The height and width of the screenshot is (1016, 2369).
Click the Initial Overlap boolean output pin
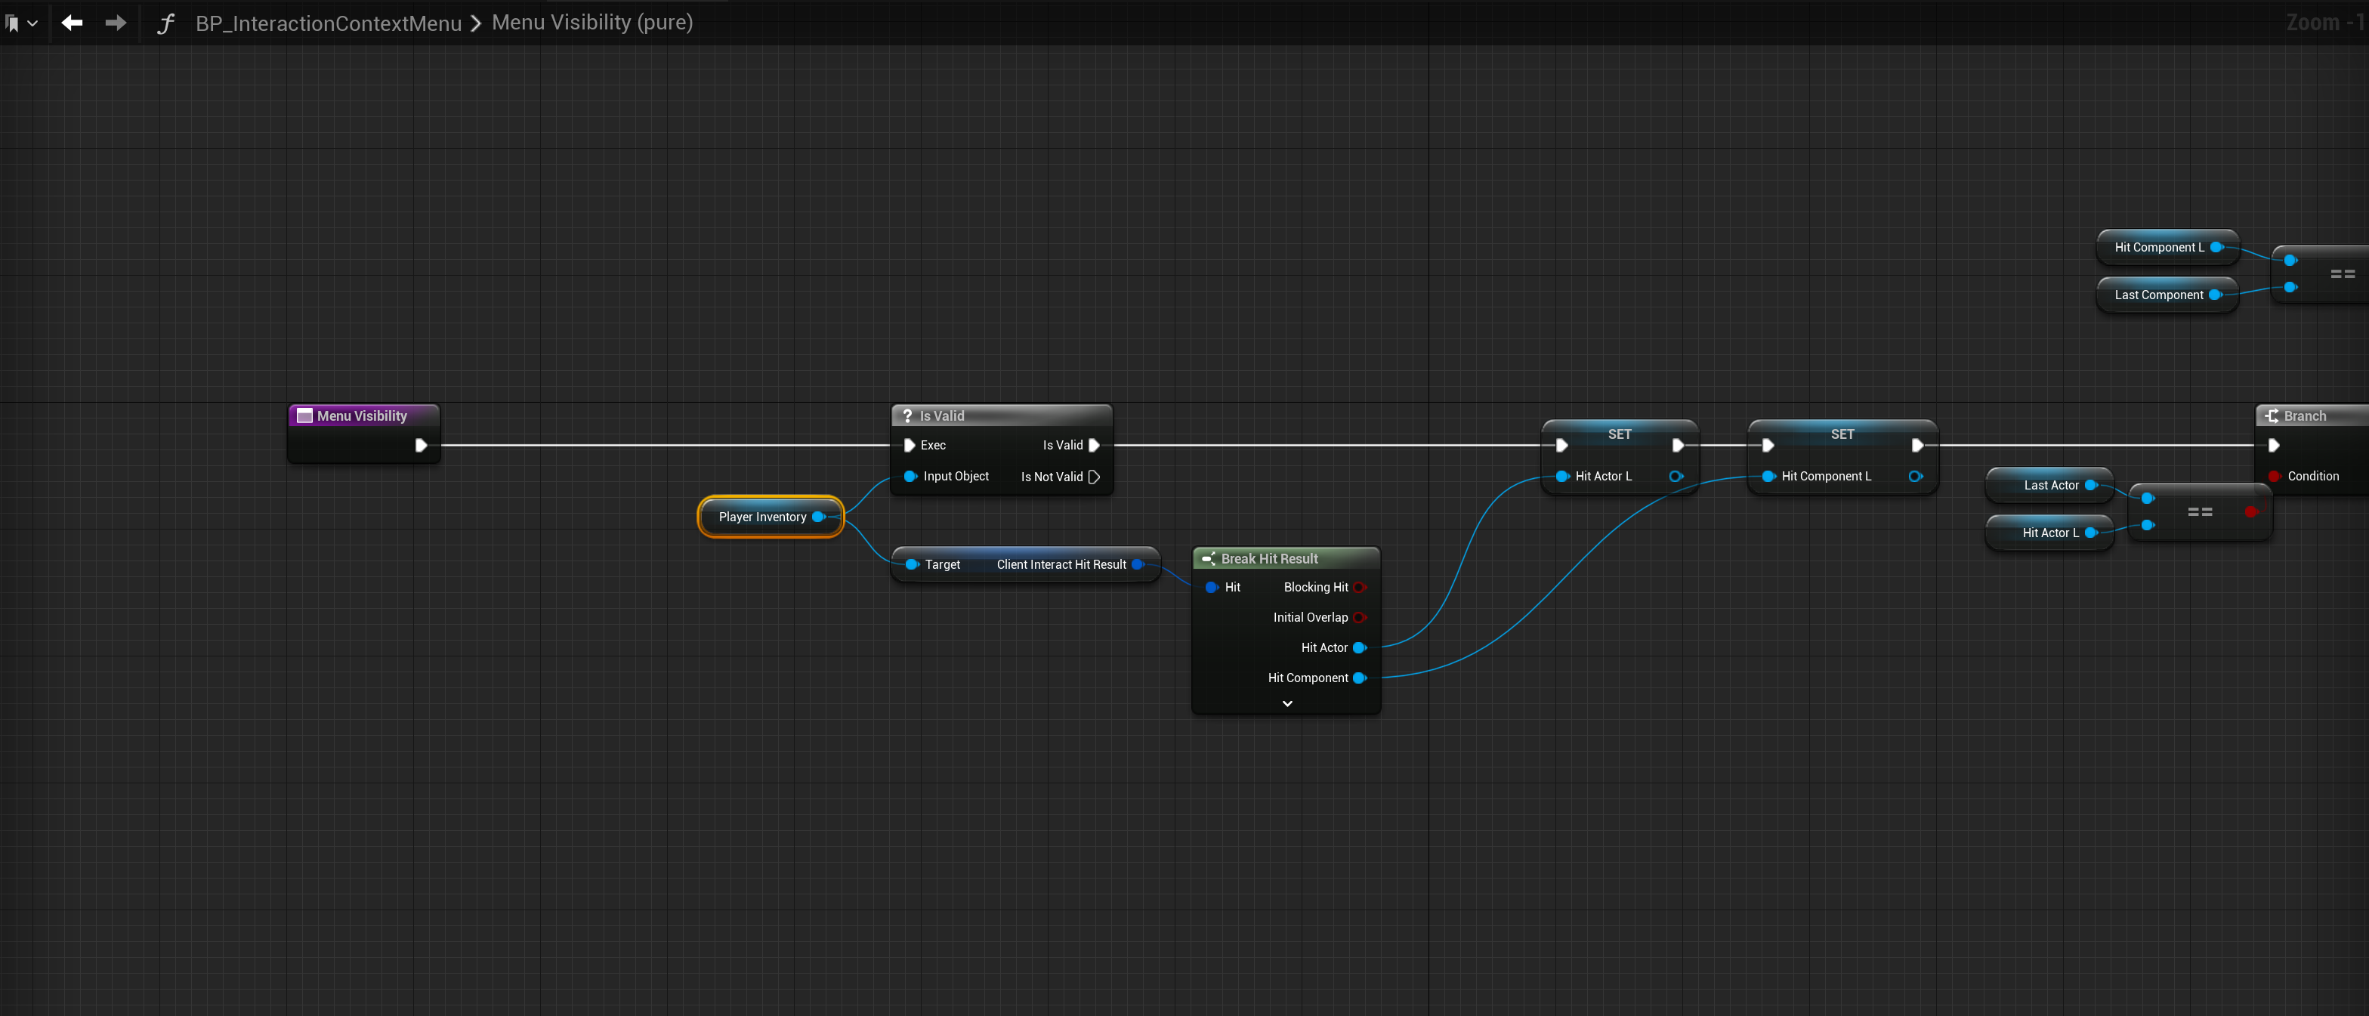tap(1359, 618)
